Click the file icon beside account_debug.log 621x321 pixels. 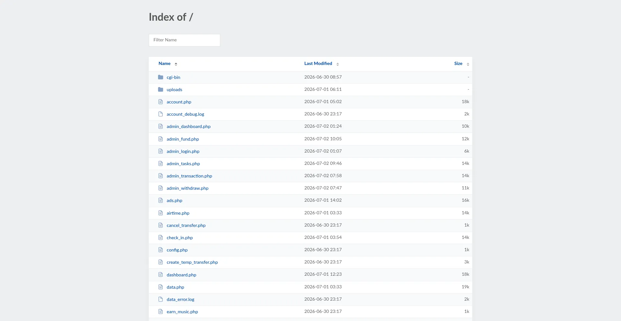(x=160, y=114)
